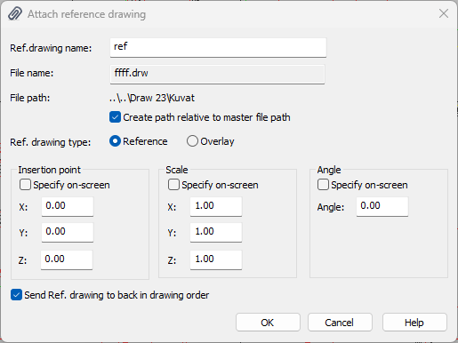Click the paperclip attach icon in title bar
This screenshot has height=343, width=458.
(15, 13)
